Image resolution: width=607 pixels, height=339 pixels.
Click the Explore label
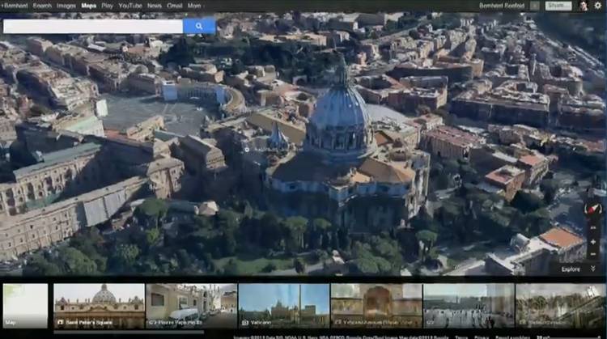(x=571, y=269)
